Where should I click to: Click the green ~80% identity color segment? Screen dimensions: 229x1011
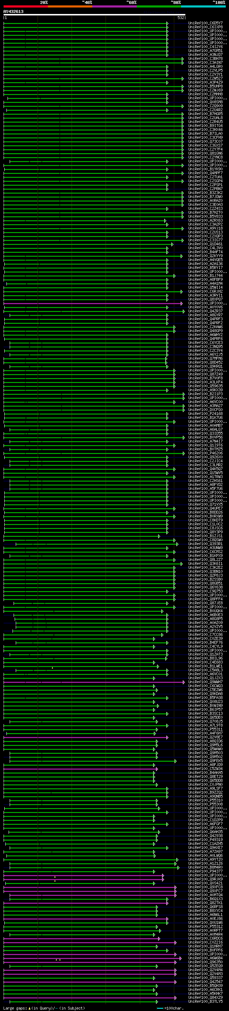159,7
